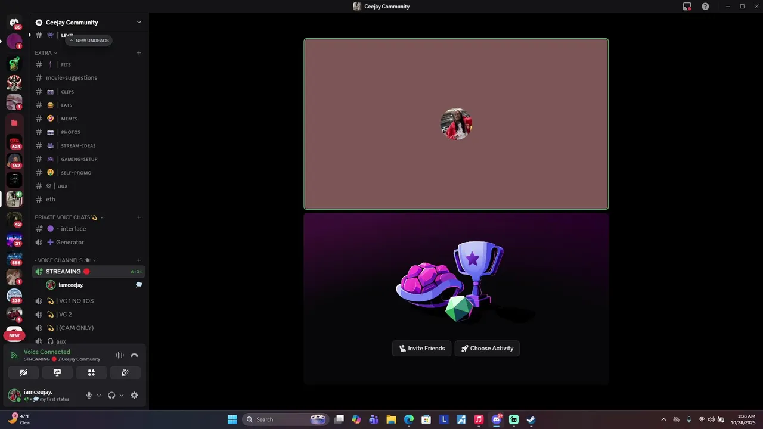
Task: Open the server showing 239 notifications
Action: coord(14,296)
